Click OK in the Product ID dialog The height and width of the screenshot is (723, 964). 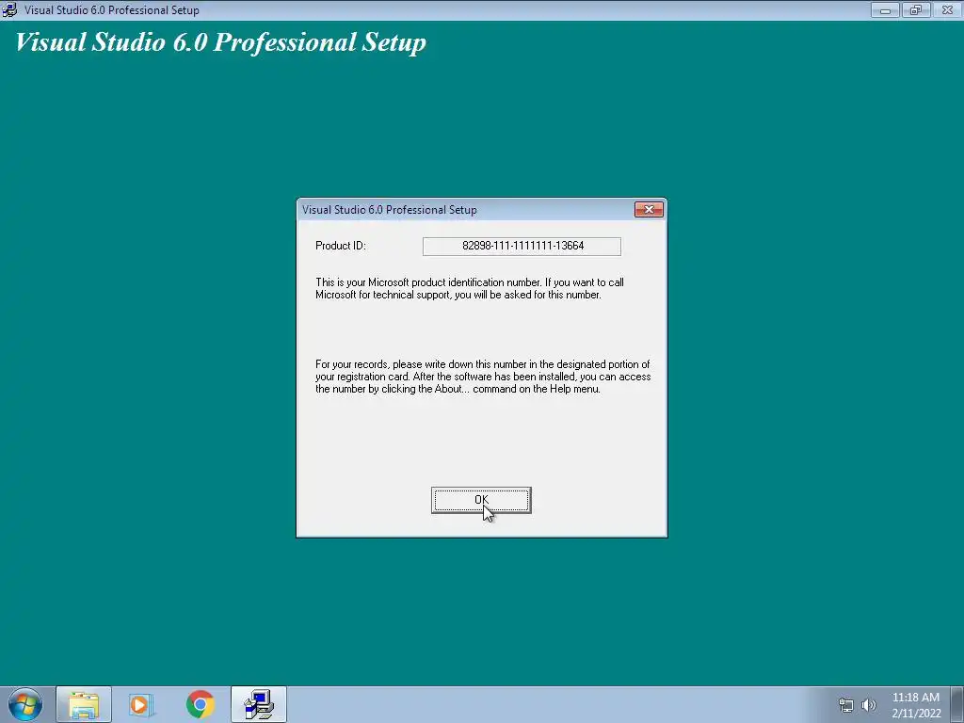click(481, 500)
